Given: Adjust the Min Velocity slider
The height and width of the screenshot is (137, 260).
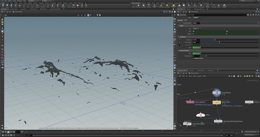Looking at the screenshot, I should (219, 42).
